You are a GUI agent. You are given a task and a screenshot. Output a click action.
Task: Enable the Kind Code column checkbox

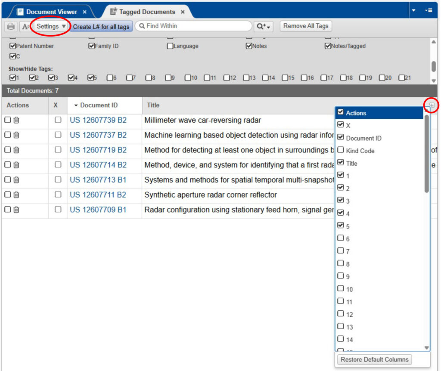pos(341,150)
